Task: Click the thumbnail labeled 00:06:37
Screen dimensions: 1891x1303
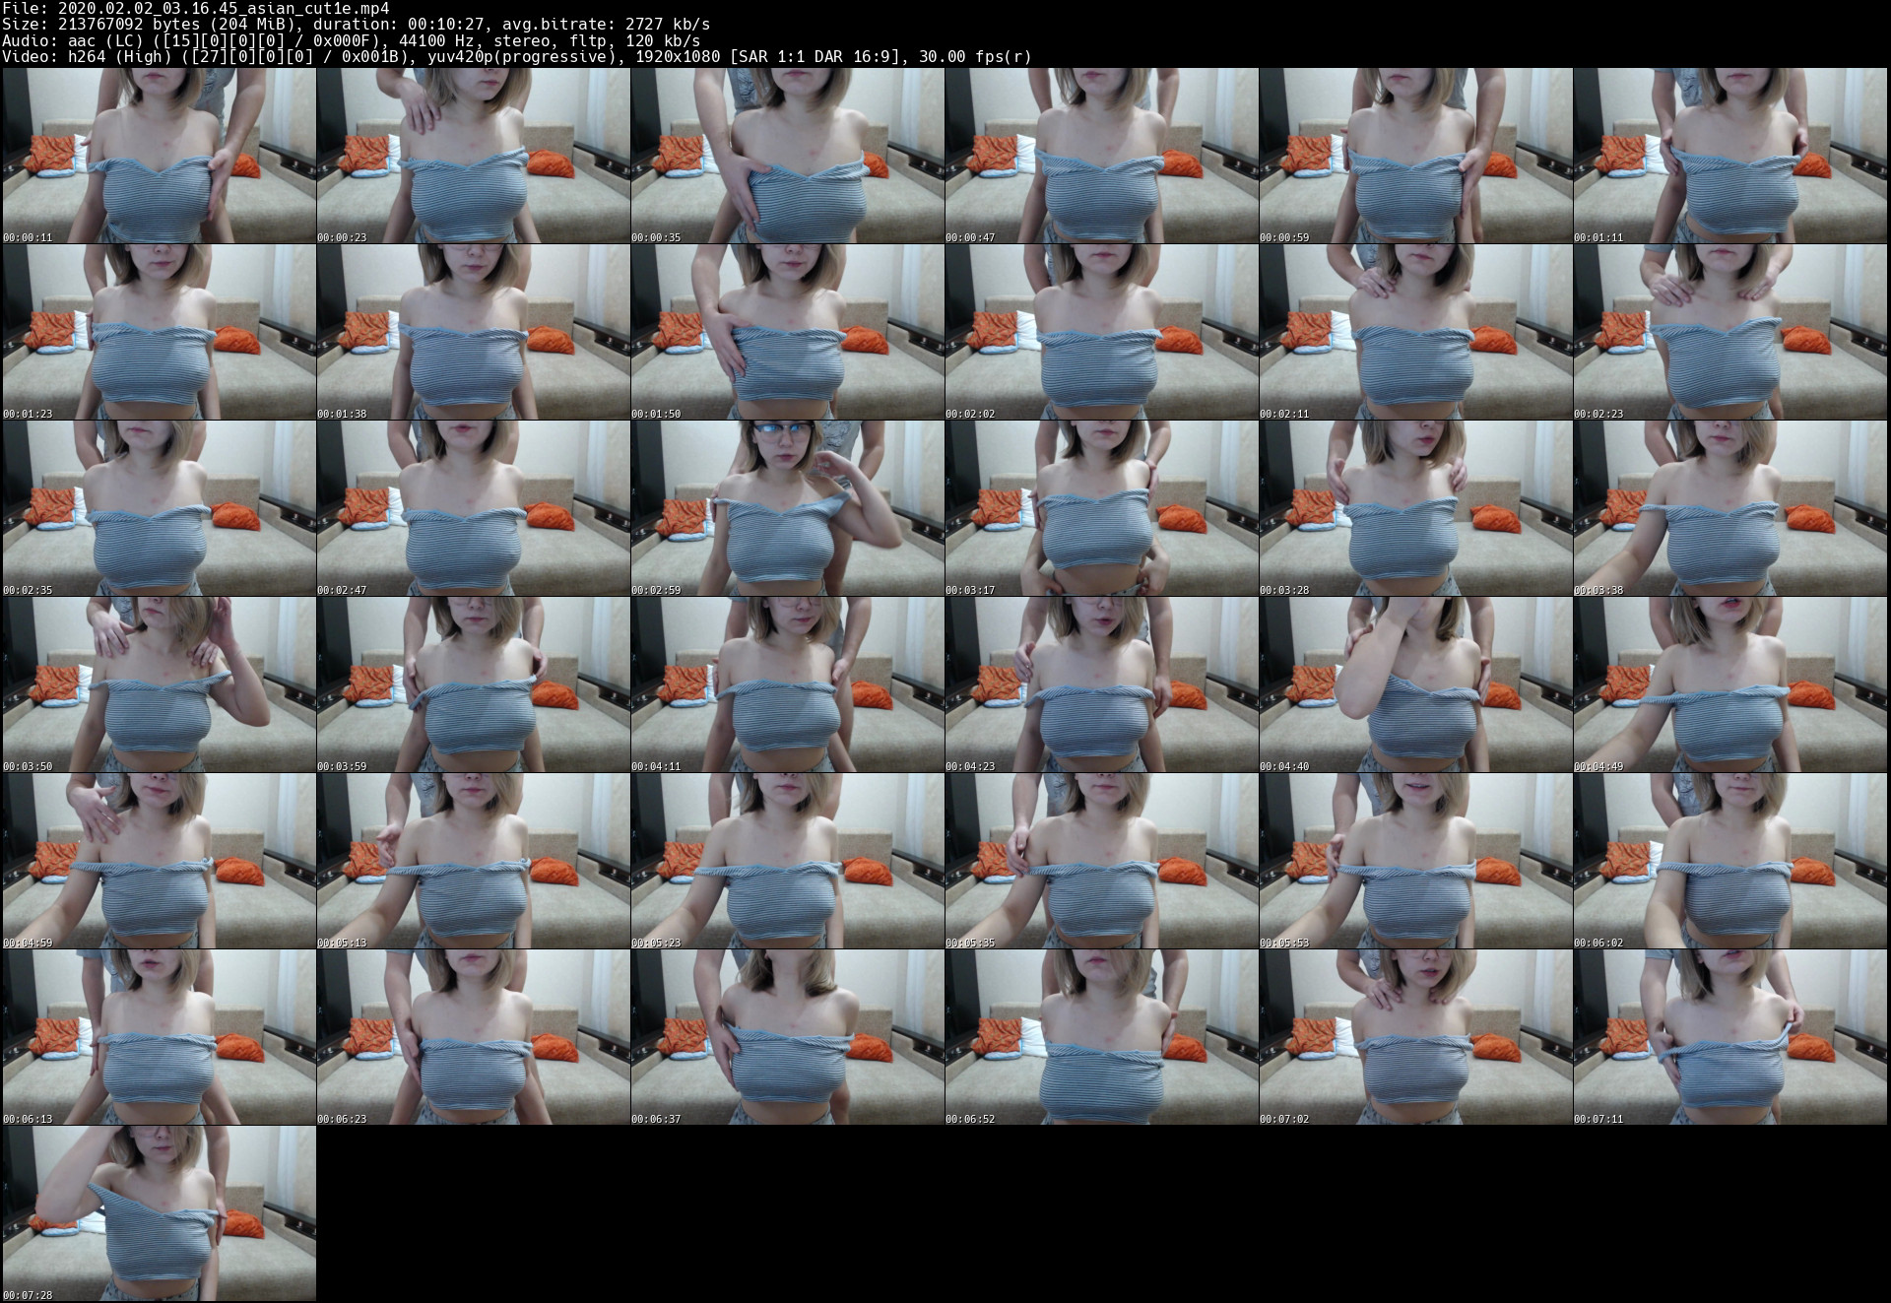Action: point(787,1037)
